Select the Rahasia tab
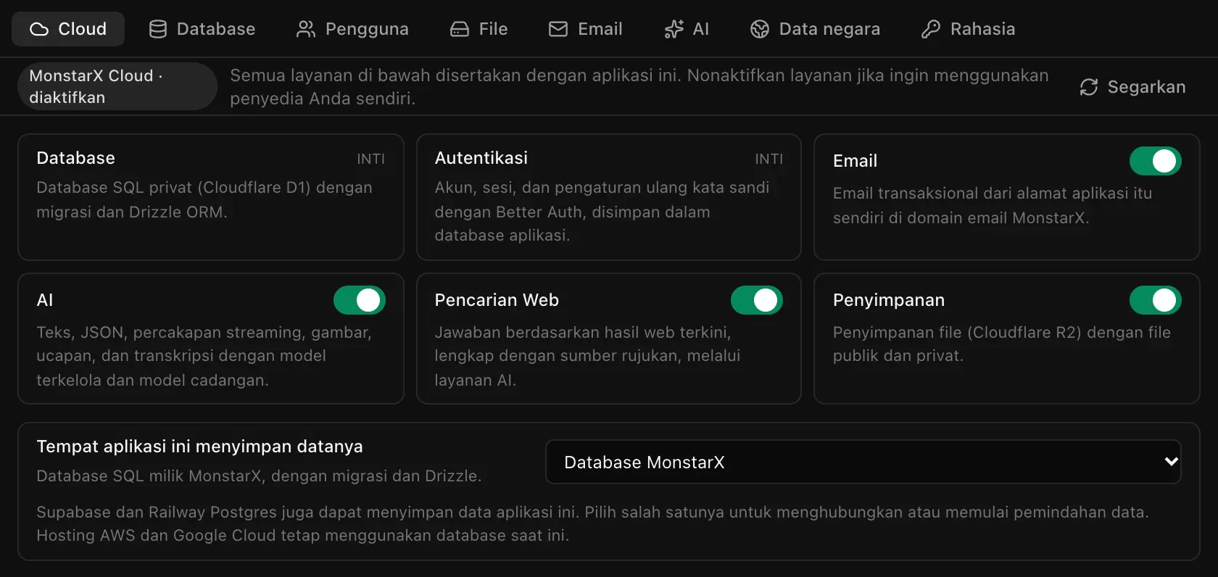 pos(969,29)
